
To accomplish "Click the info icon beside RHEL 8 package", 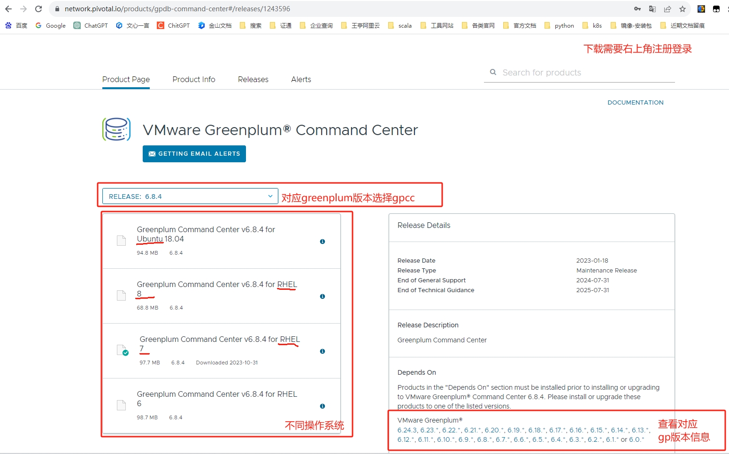I will [x=322, y=296].
